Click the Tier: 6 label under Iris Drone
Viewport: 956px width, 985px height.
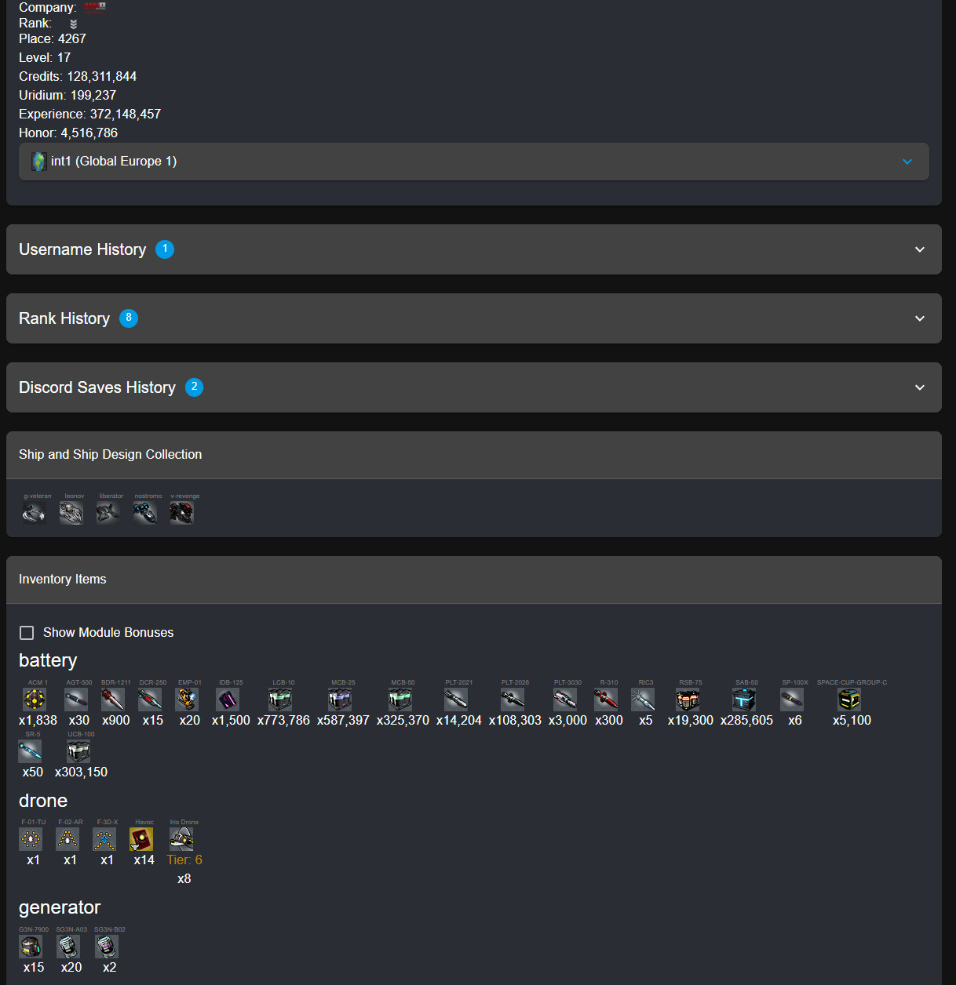point(184,860)
